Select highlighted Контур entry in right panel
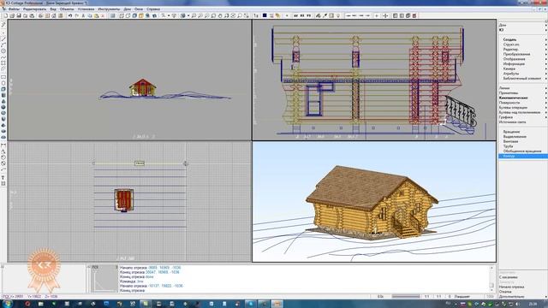This screenshot has height=308, width=548. (x=523, y=156)
